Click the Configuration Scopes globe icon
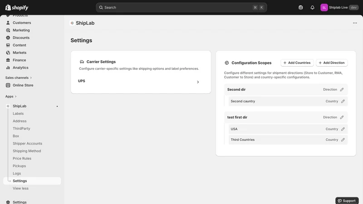The height and width of the screenshot is (204, 363). tap(226, 63)
